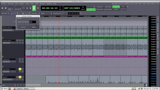The image size is (160, 90).
Task: Select the grab object hand tool
Action: coord(12,13)
